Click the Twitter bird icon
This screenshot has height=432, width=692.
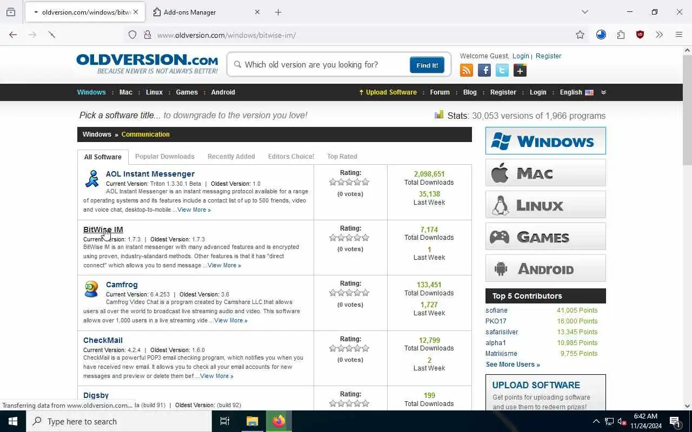502,70
